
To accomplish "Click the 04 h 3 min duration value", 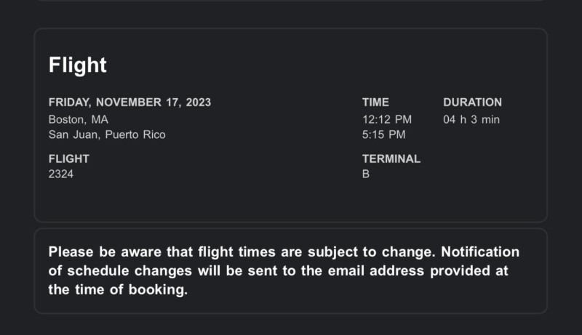I will [x=471, y=119].
